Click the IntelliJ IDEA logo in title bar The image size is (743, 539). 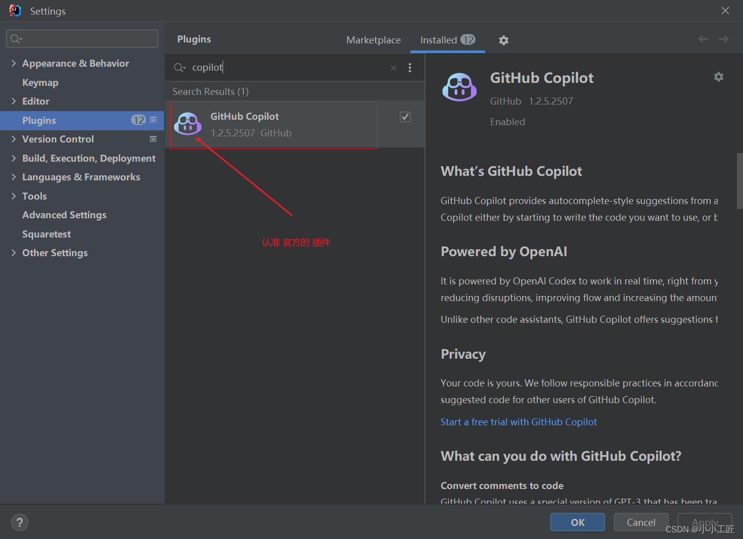coord(15,11)
